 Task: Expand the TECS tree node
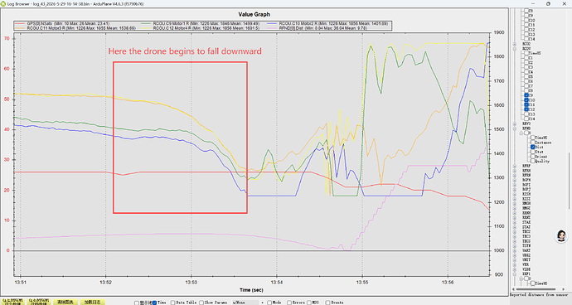click(x=515, y=241)
